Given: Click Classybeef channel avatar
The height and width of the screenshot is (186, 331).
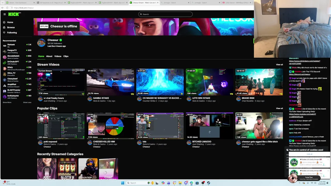Looking at the screenshot, I should point(4,80).
